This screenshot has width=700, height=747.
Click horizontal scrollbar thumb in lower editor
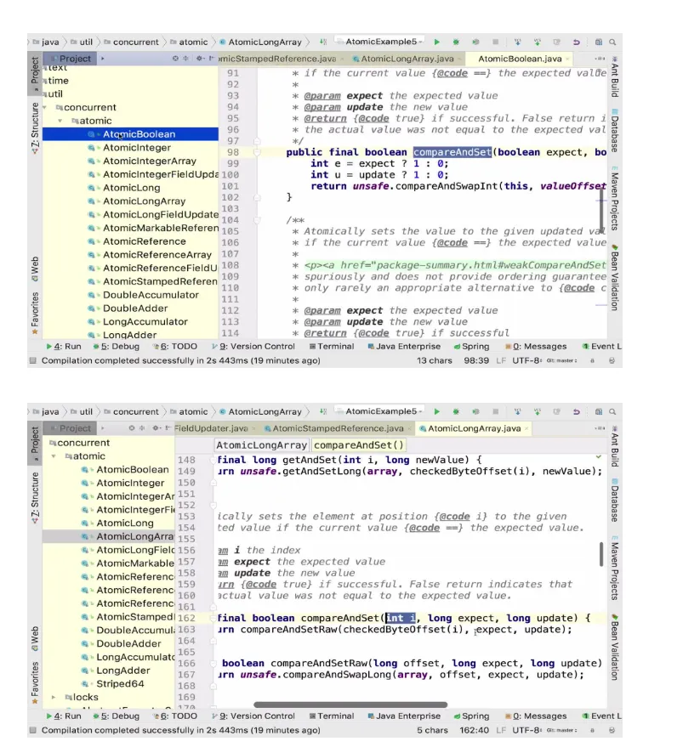350,705
